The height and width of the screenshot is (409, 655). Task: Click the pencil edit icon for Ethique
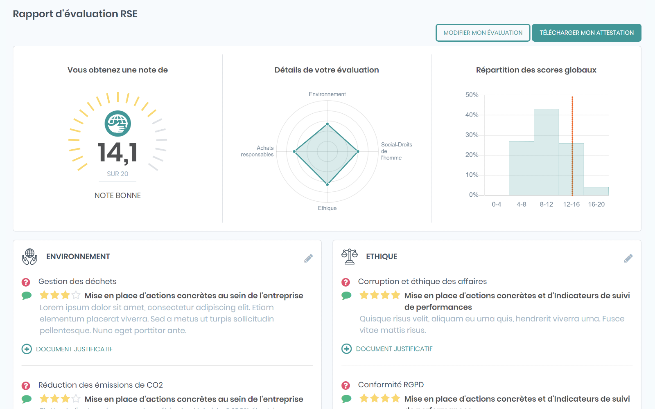coord(628,258)
